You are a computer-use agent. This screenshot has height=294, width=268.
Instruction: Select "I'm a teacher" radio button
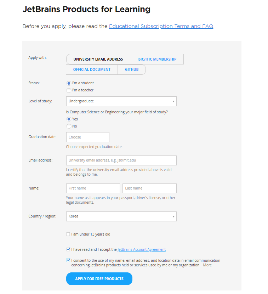pyautogui.click(x=69, y=90)
